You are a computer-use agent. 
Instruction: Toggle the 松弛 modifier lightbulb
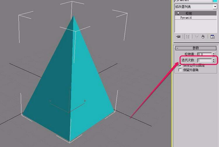(178, 13)
